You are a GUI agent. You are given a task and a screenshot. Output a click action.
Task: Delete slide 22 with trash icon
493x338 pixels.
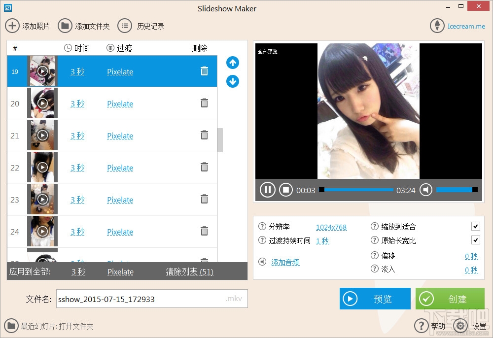(205, 167)
